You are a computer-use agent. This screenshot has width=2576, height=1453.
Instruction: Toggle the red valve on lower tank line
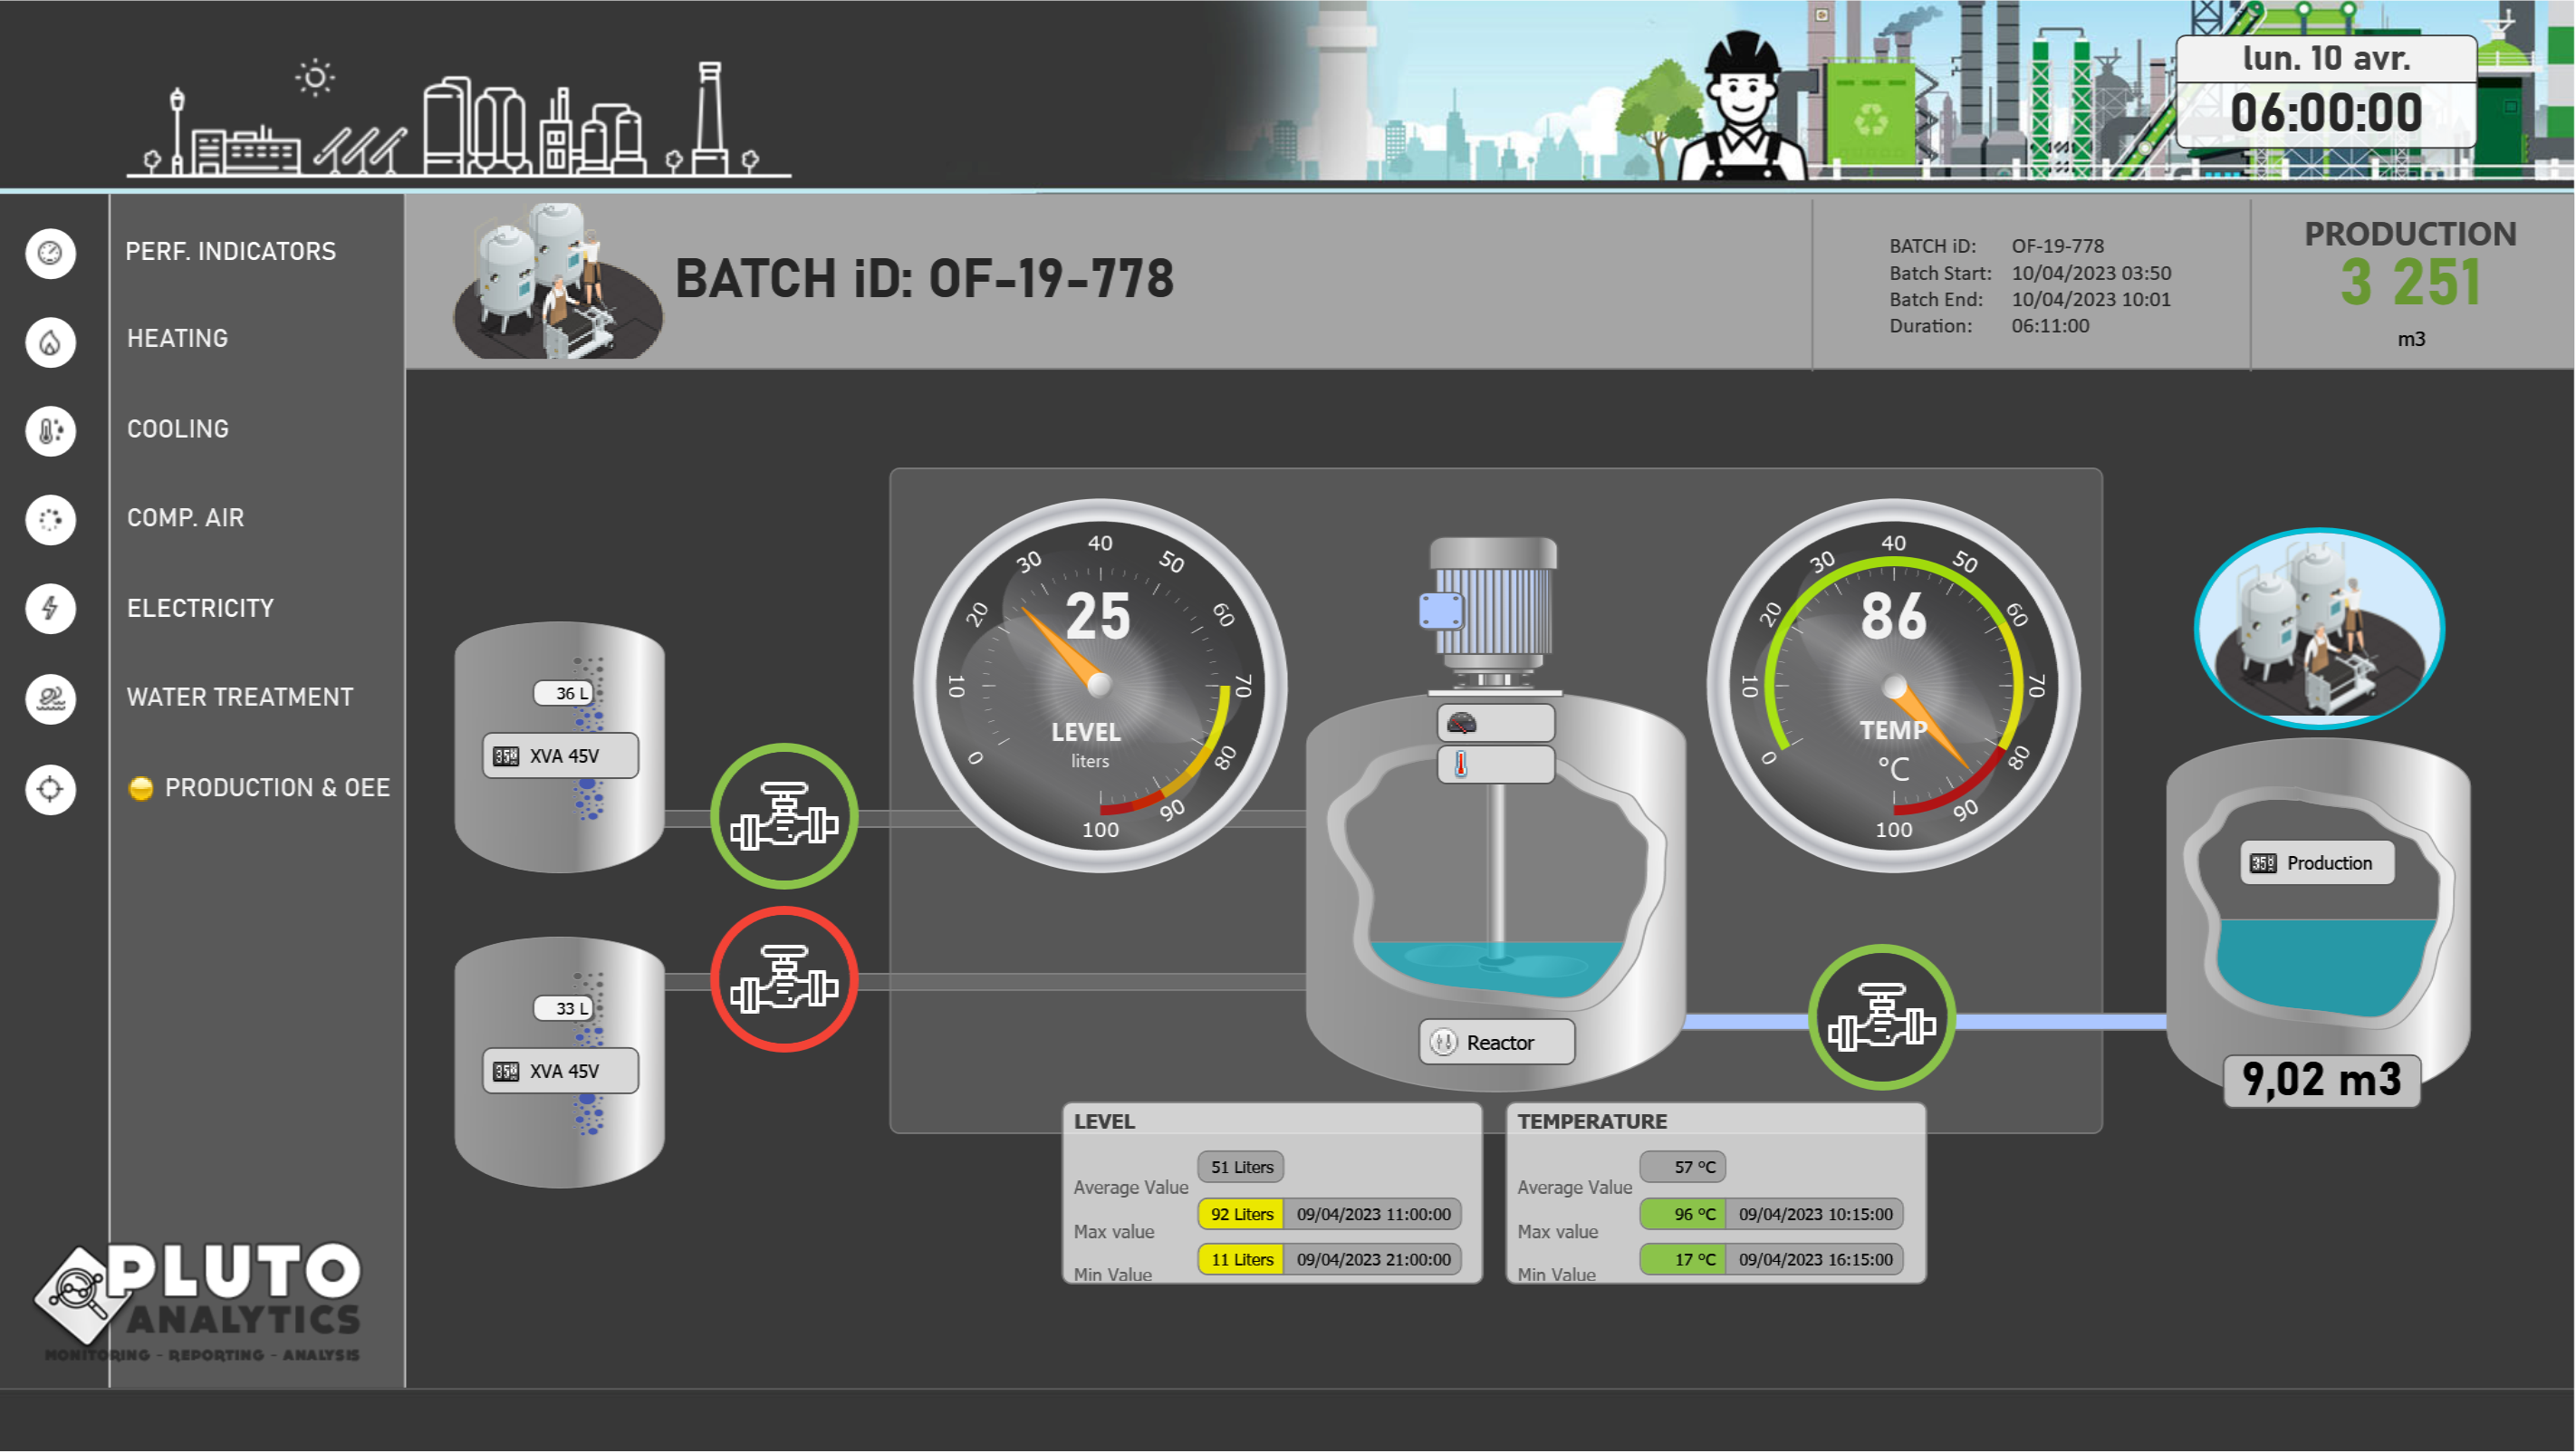(784, 979)
